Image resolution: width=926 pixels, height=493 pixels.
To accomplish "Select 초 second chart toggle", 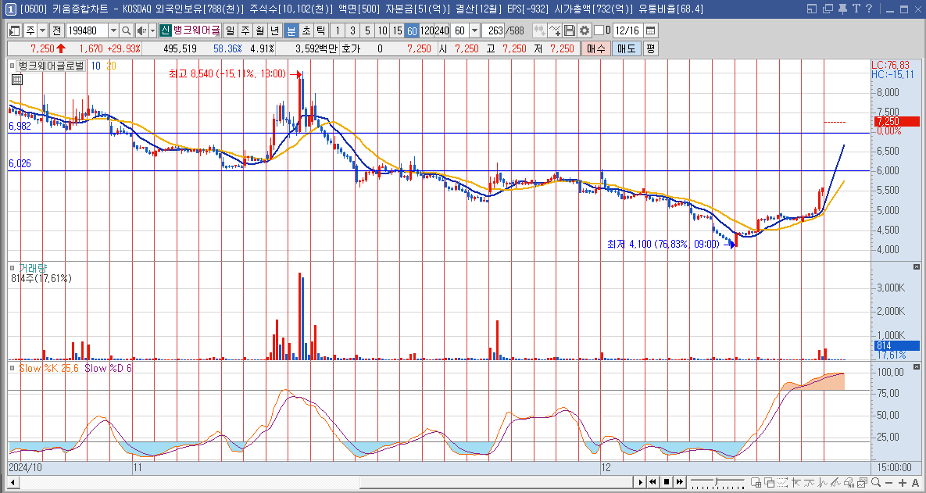I will 306,30.
